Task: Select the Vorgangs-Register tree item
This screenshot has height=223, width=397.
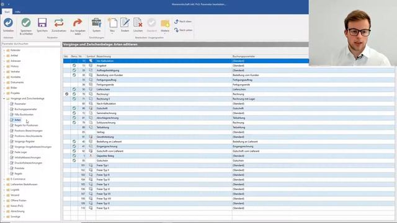Action: click(x=25, y=141)
